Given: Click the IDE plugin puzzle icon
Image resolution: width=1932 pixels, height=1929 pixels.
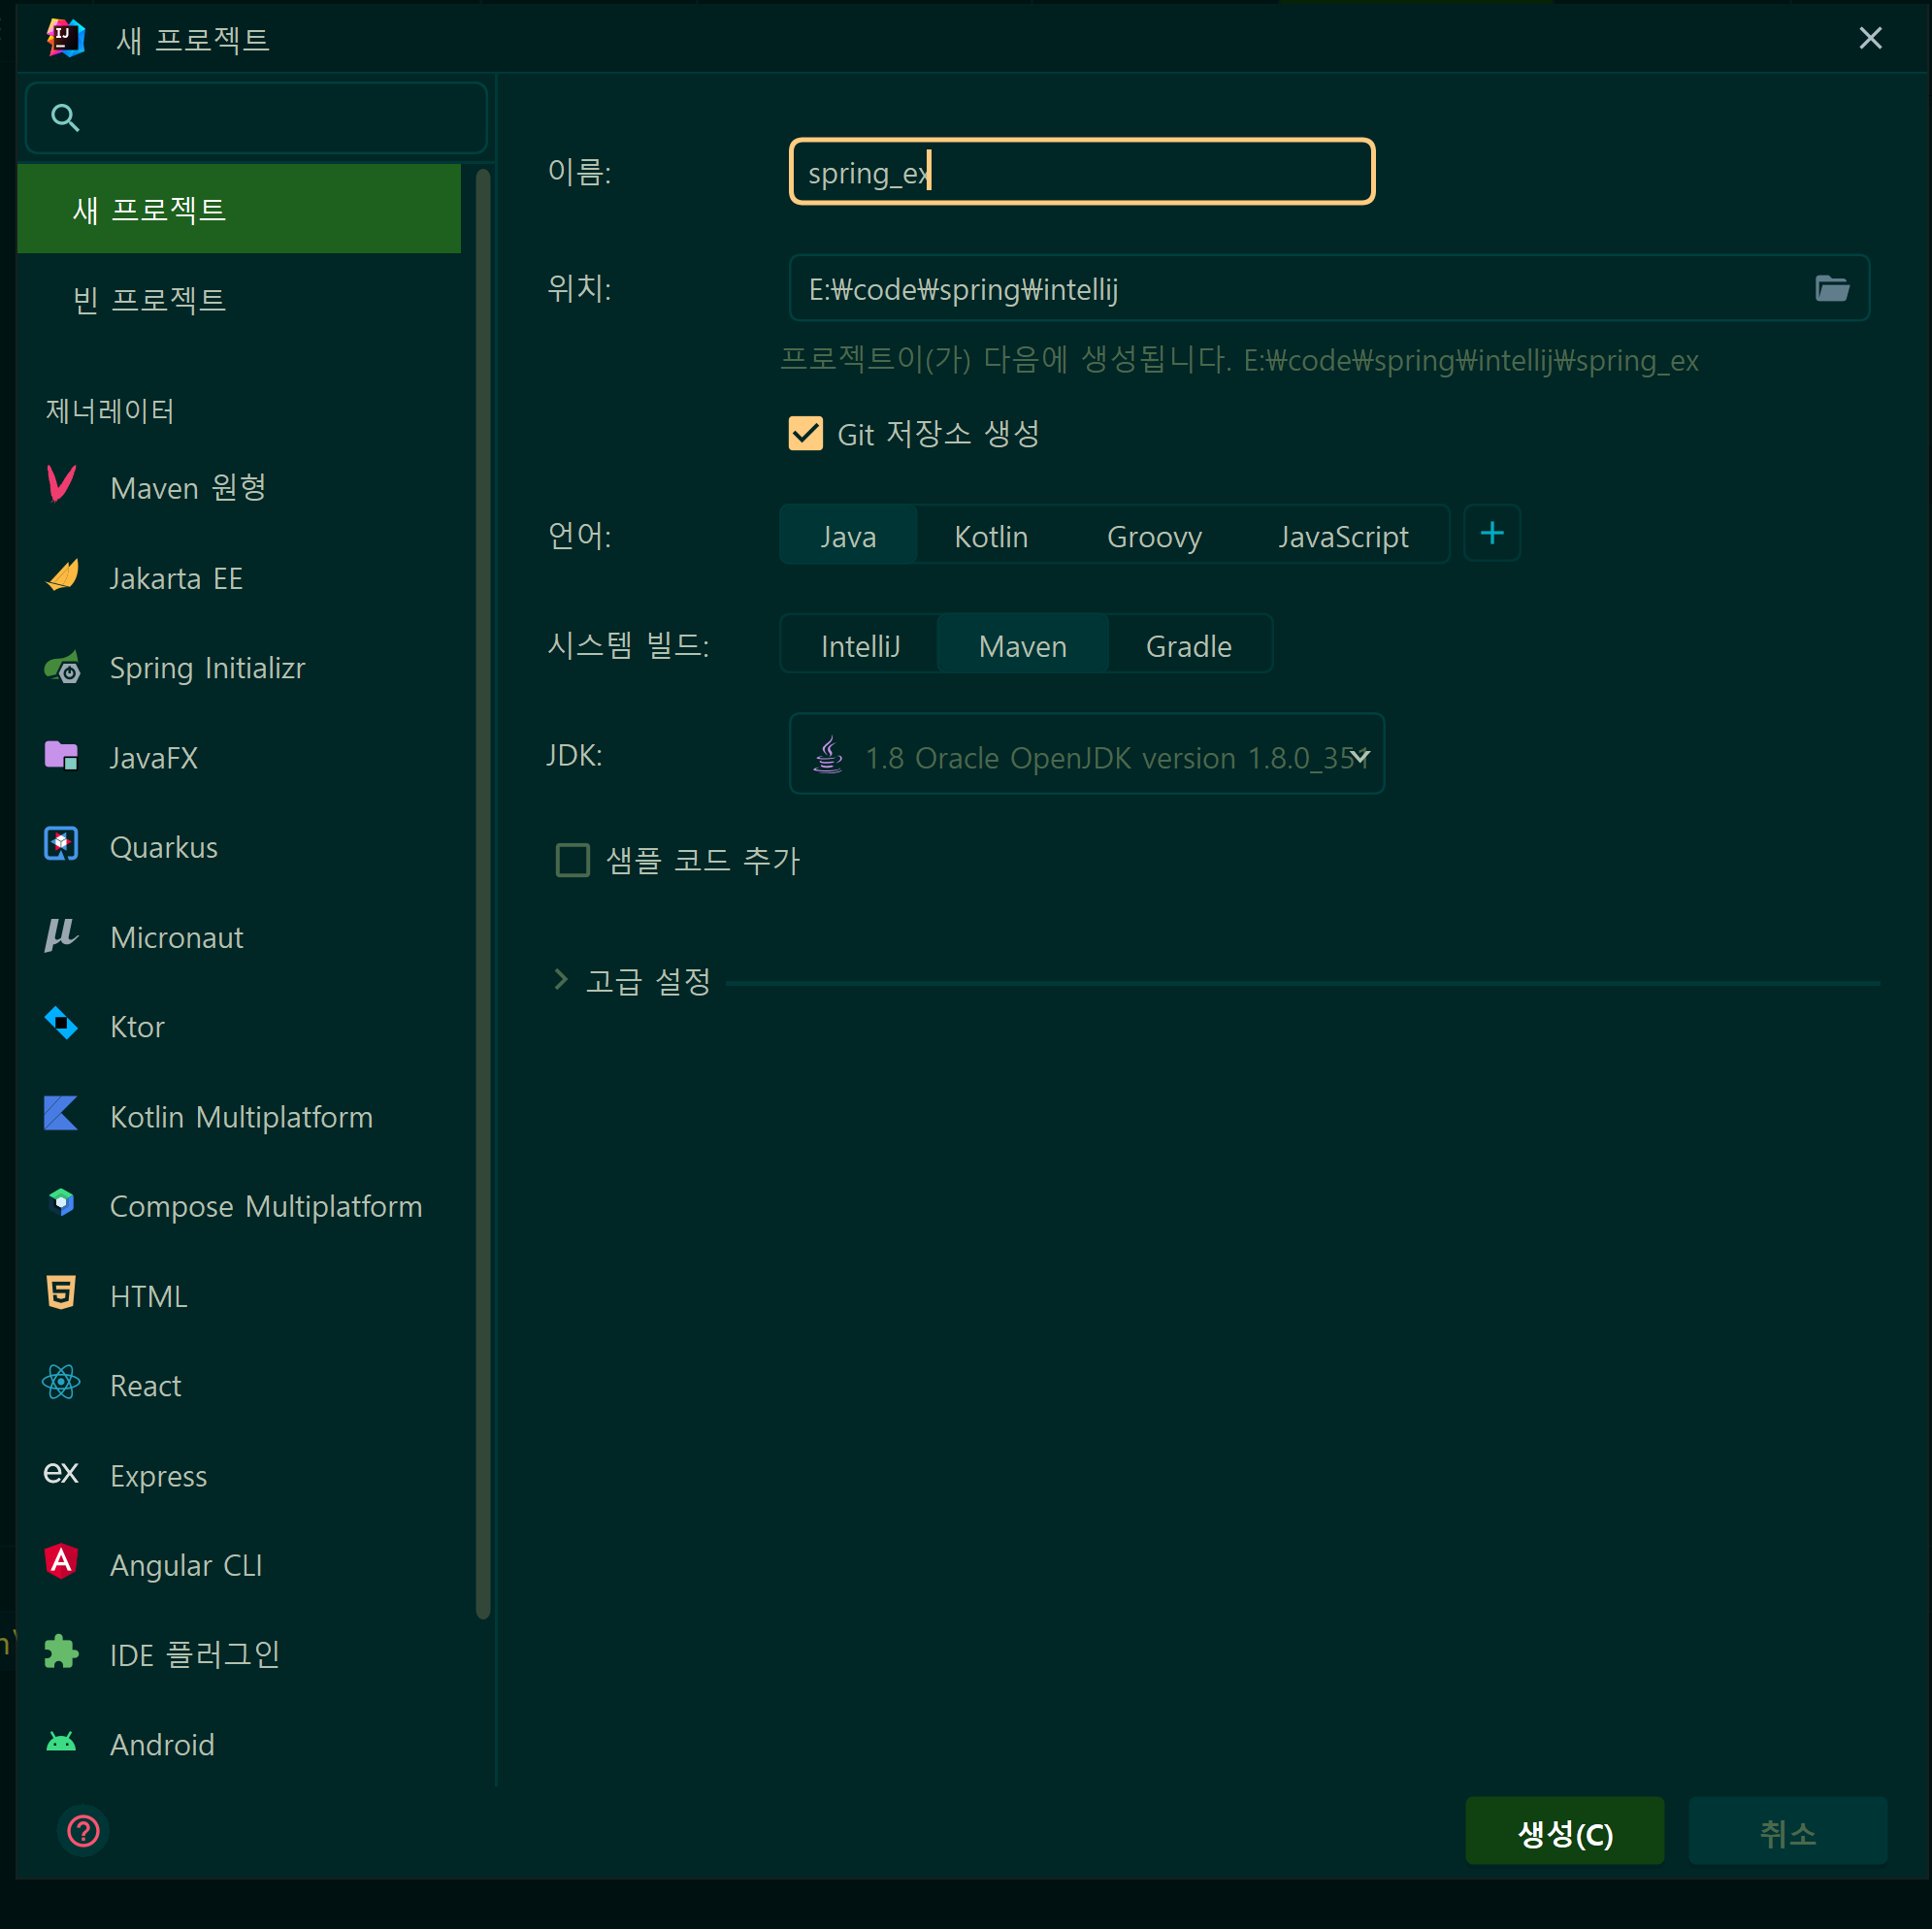Looking at the screenshot, I should click(61, 1652).
